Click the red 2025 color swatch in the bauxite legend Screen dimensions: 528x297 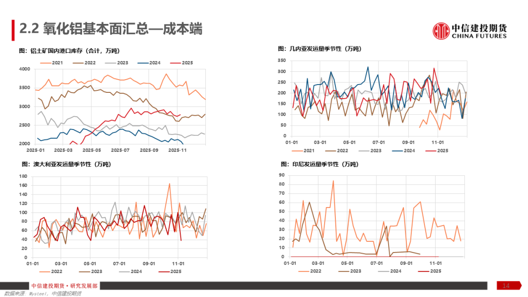point(175,63)
